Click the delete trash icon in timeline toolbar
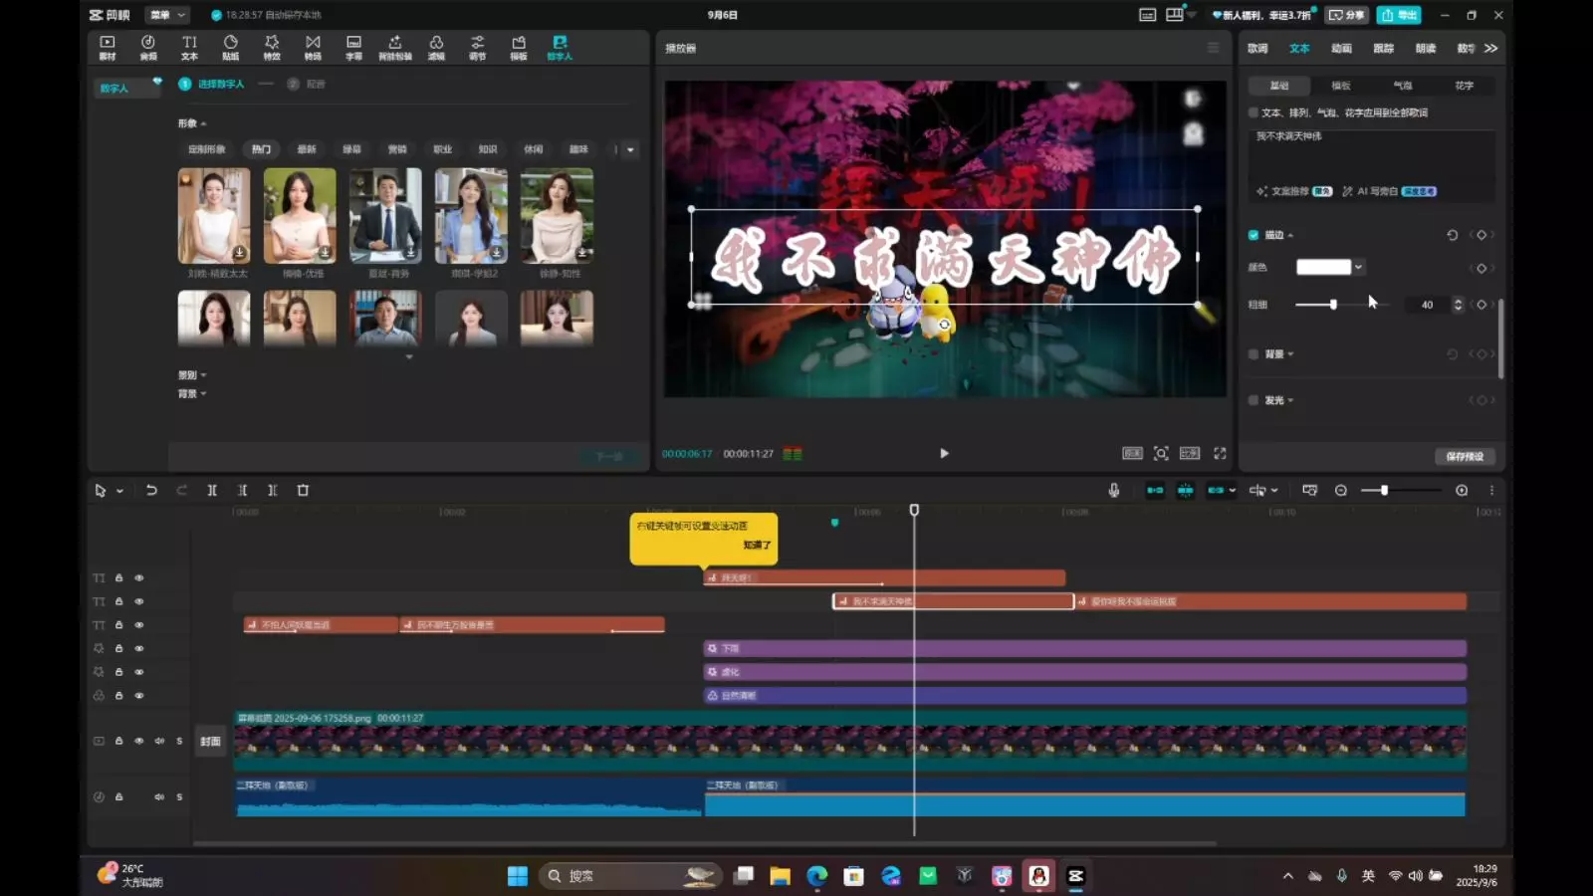 [x=304, y=490]
